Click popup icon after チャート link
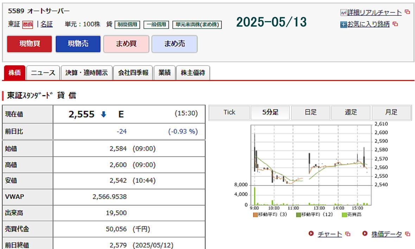This screenshot has height=249, width=415. [x=348, y=234]
